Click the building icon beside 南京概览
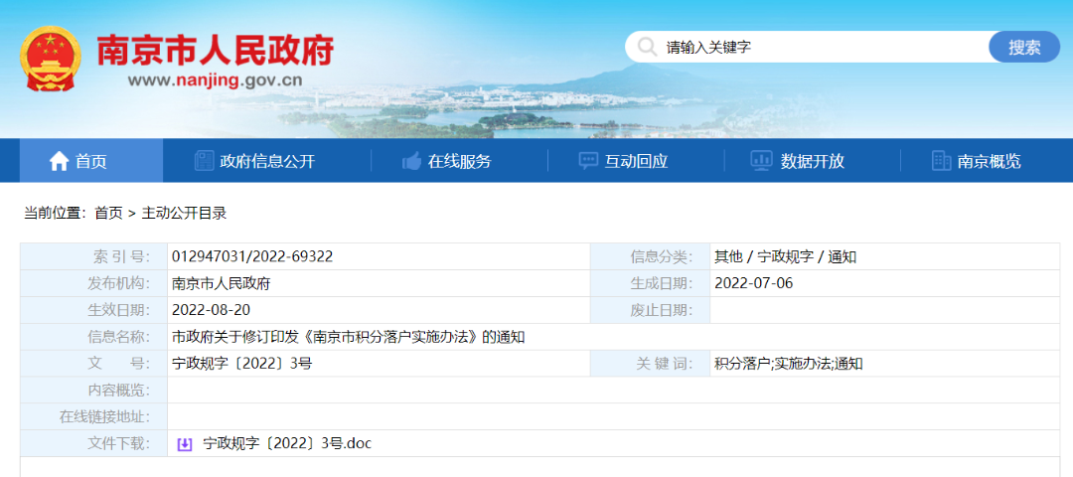Viewport: 1073px width, 477px height. point(940,161)
